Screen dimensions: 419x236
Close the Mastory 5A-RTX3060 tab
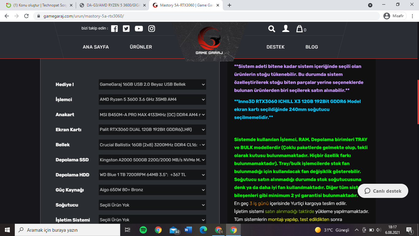(x=218, y=5)
